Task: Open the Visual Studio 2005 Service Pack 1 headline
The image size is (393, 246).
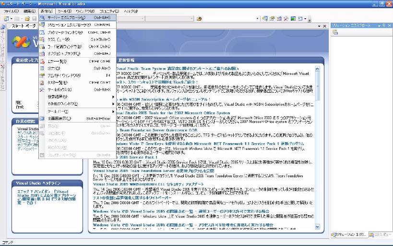Action: point(136,157)
